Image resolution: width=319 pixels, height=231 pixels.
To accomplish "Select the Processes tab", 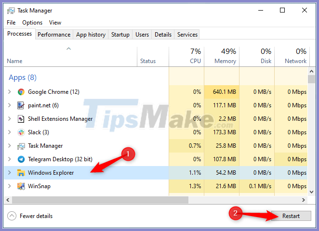I will [20, 34].
